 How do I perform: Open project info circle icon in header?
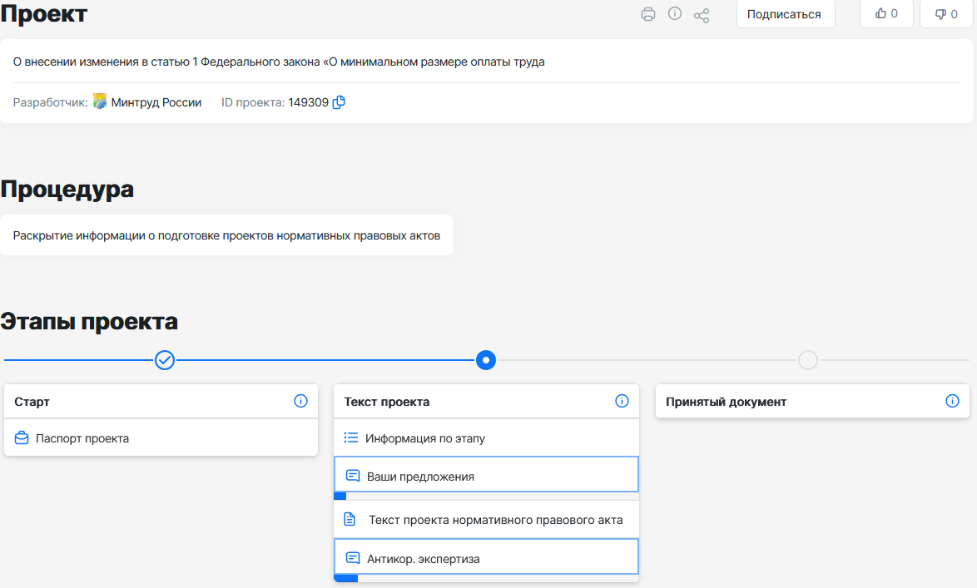pyautogui.click(x=675, y=14)
